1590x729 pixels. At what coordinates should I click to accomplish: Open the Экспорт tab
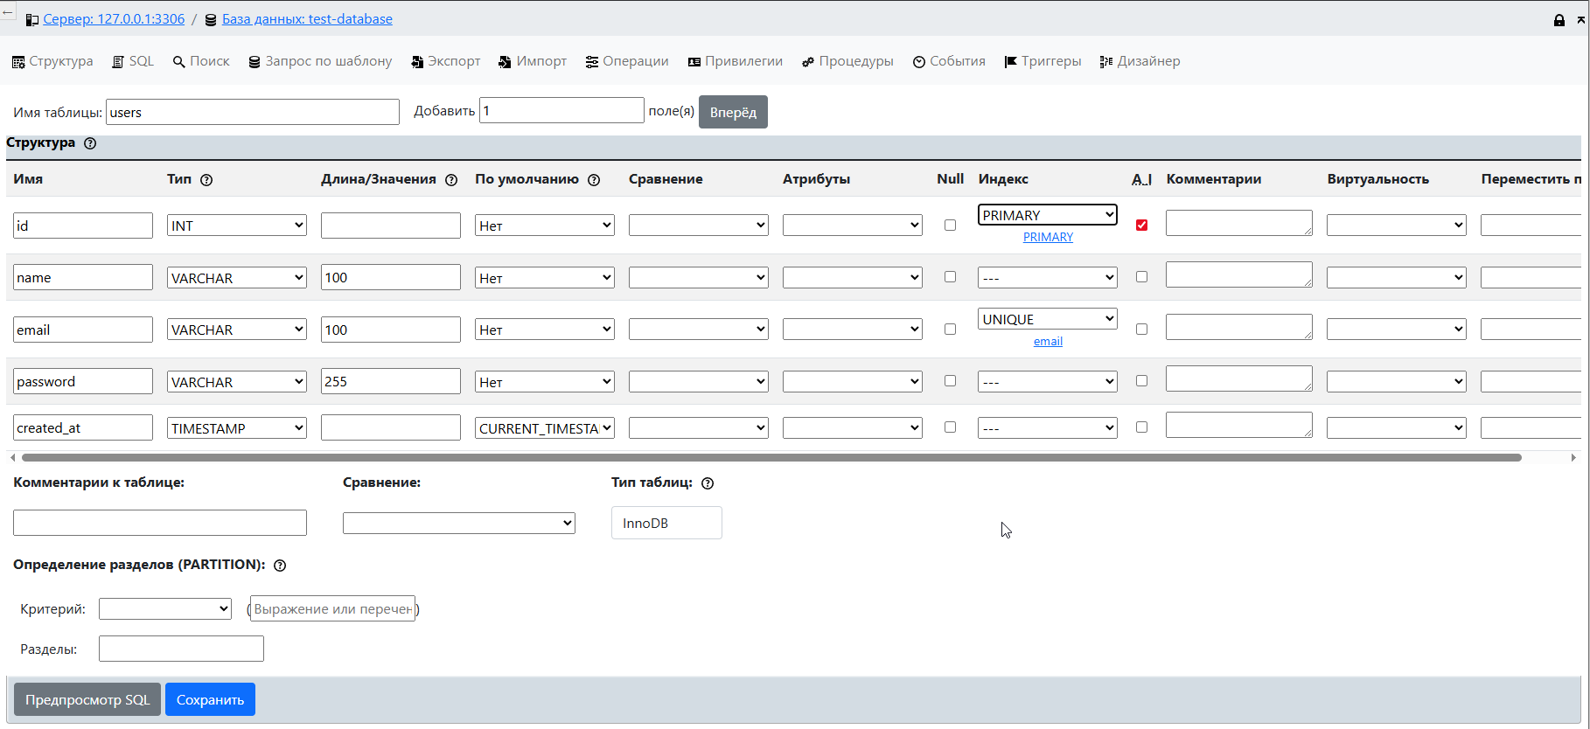pyautogui.click(x=445, y=61)
